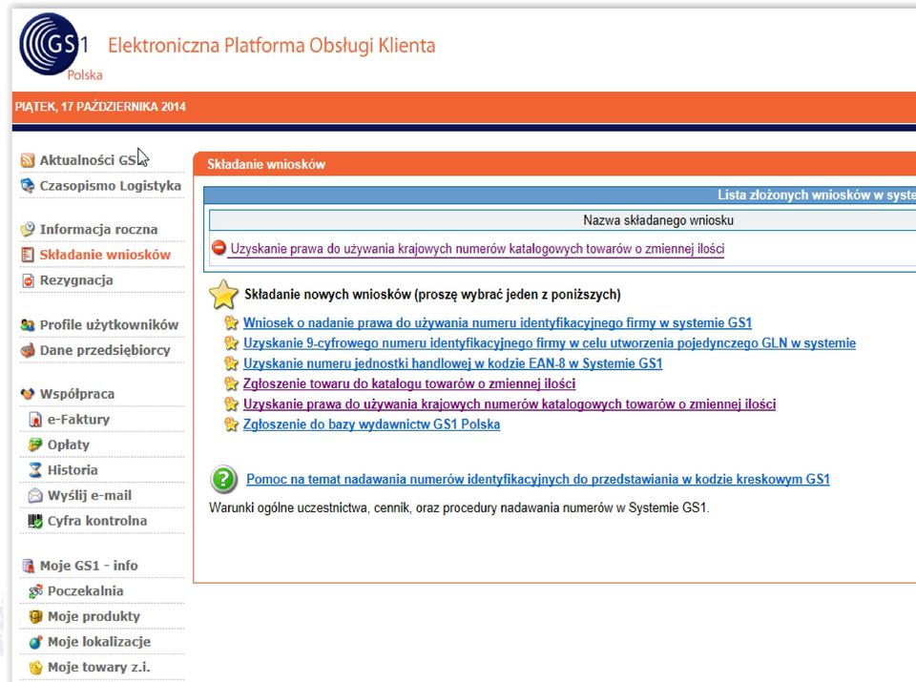Click the green question mark help icon
This screenshot has width=916, height=682.
point(223,480)
